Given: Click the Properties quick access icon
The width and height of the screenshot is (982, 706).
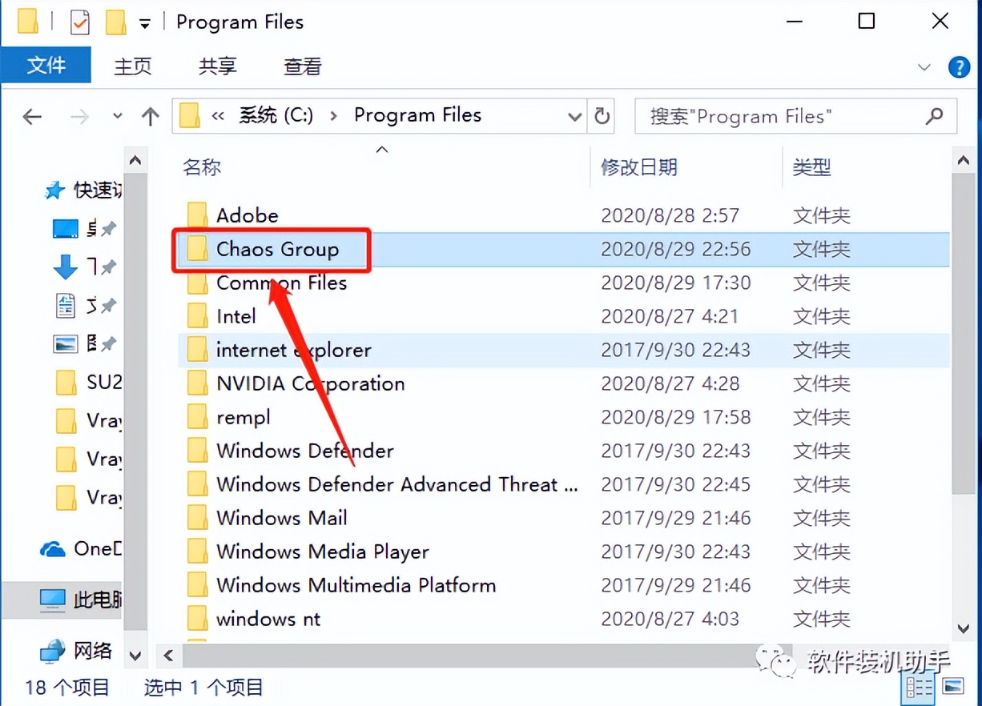Looking at the screenshot, I should coord(80,22).
